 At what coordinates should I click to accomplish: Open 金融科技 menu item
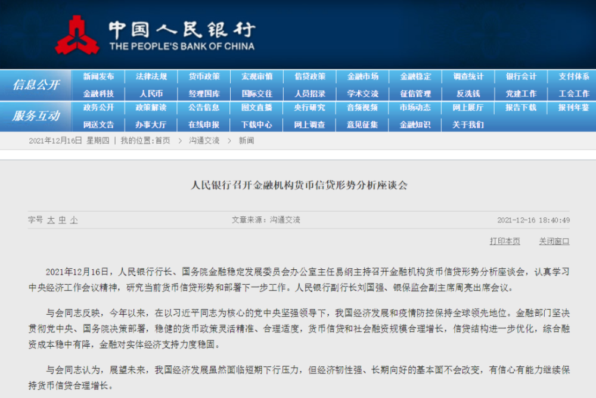(98, 94)
